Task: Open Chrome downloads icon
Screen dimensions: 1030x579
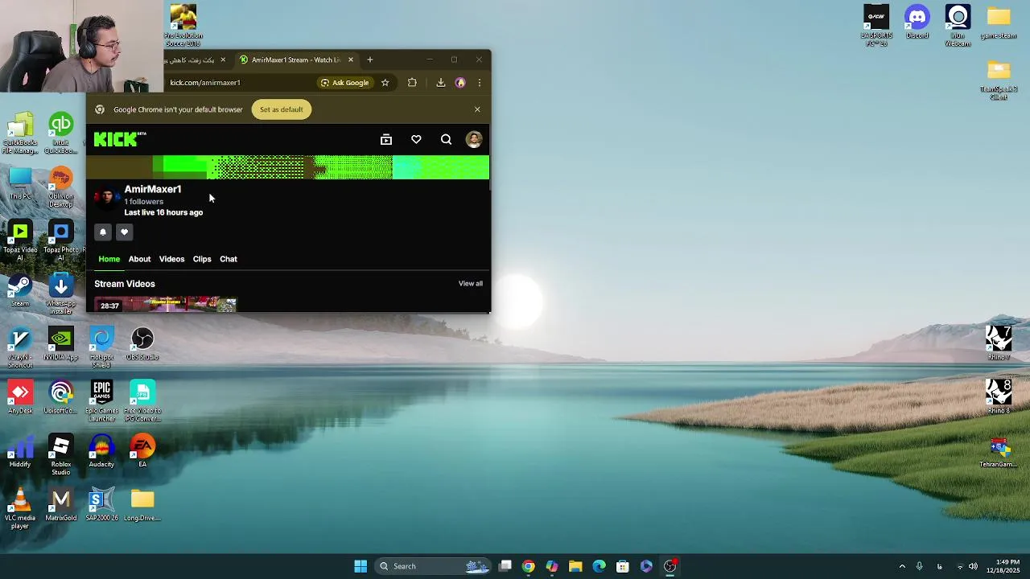Action: tap(441, 82)
